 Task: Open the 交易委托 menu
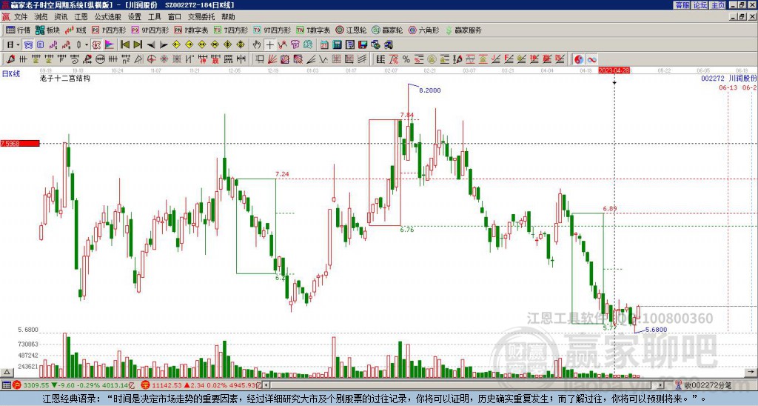click(201, 17)
